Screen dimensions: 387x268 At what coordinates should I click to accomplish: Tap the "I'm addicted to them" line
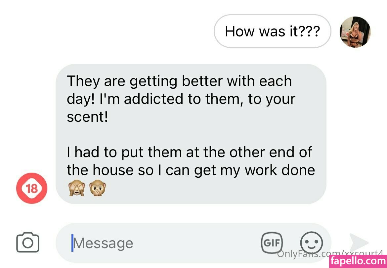click(x=181, y=99)
